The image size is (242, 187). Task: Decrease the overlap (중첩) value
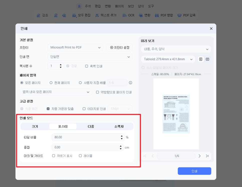click(121, 149)
